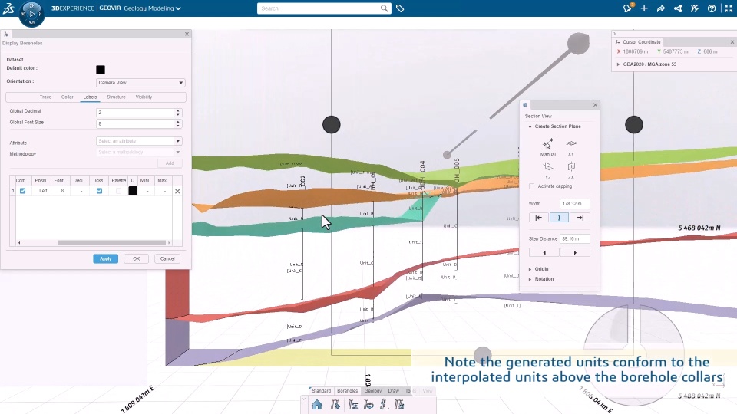This screenshot has height=414, width=737.
Task: Click the import boreholes icon
Action: click(335, 405)
